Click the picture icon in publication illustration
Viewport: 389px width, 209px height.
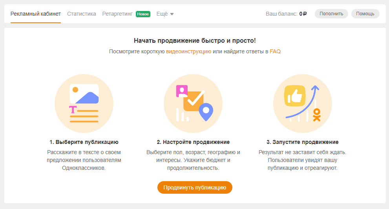(x=84, y=93)
